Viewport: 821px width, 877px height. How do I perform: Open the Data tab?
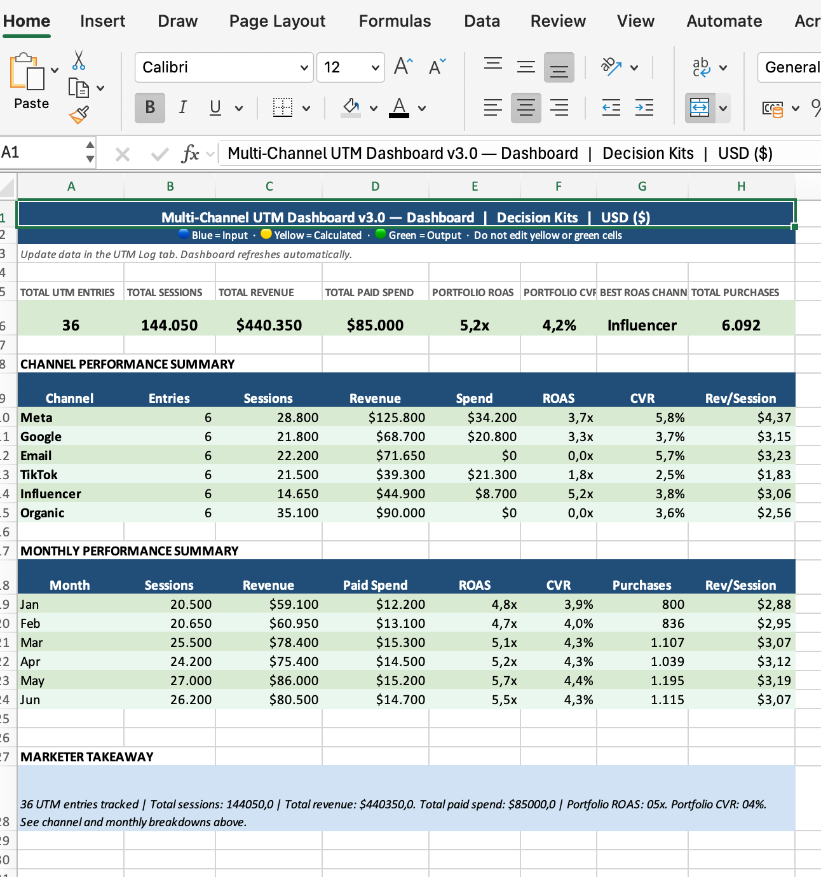point(482,21)
